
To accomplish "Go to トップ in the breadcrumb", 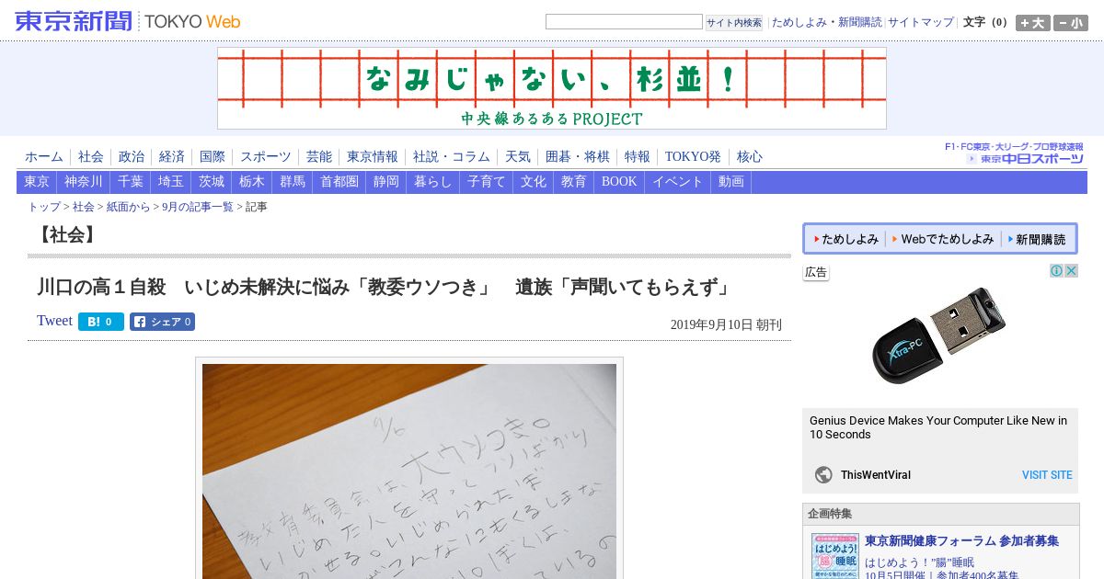I will pyautogui.click(x=44, y=207).
